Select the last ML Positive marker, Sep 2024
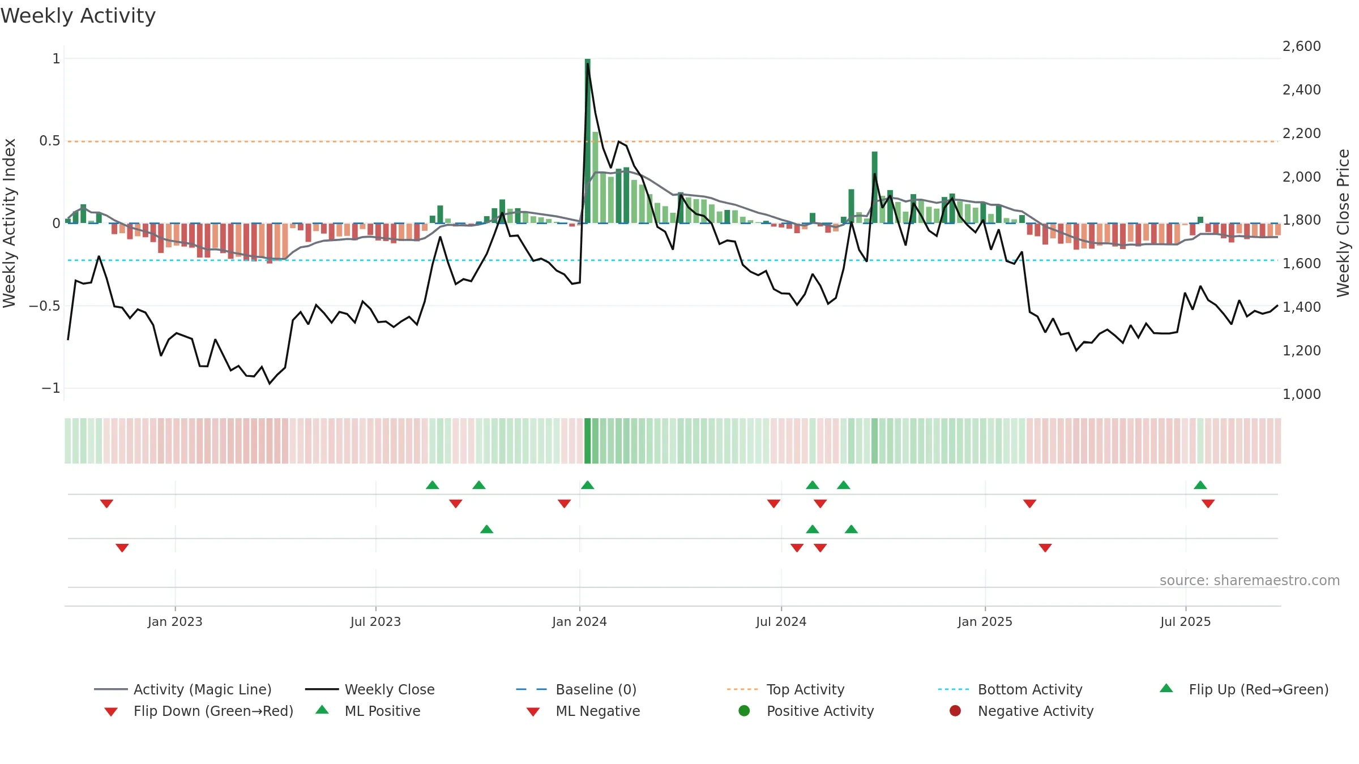This screenshot has width=1359, height=764. point(851,529)
